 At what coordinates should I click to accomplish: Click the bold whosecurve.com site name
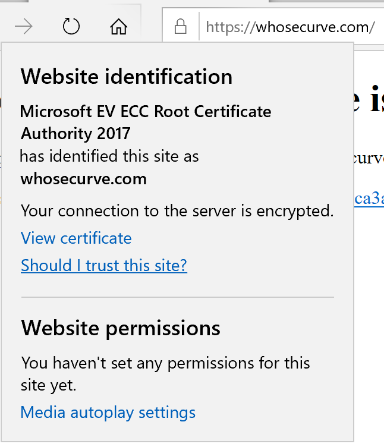coord(83,179)
